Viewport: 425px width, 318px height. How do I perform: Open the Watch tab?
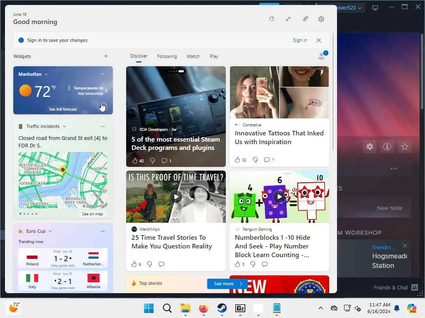(x=193, y=56)
